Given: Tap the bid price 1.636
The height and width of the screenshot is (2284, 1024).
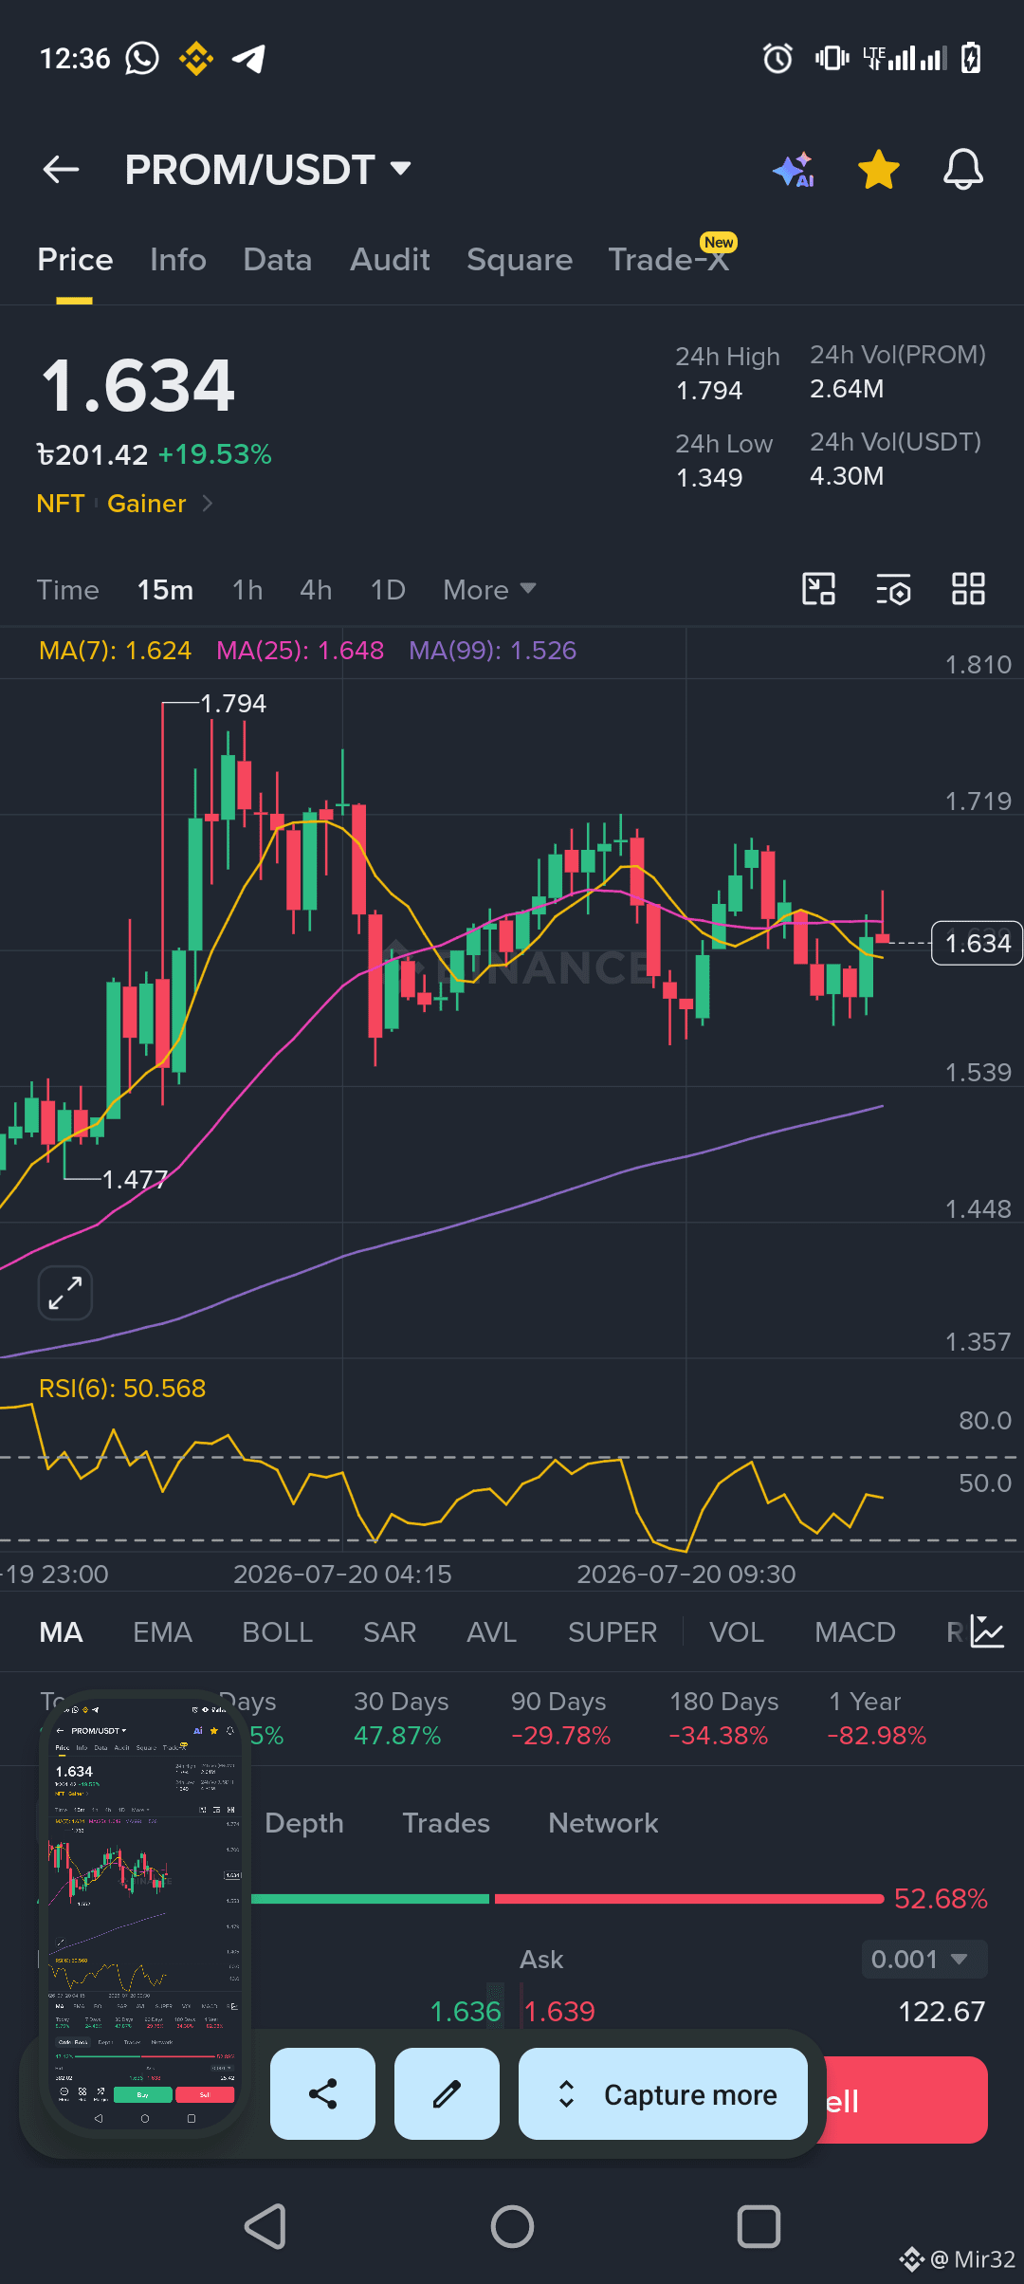Looking at the screenshot, I should (466, 2012).
